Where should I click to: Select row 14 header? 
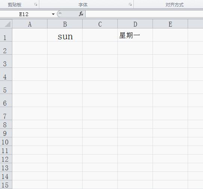pos(6,176)
